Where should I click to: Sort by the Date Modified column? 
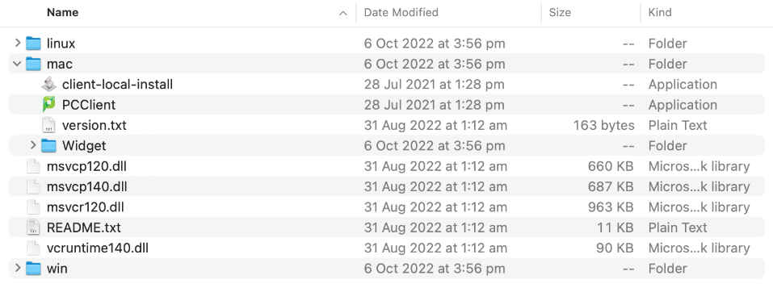[x=401, y=12]
